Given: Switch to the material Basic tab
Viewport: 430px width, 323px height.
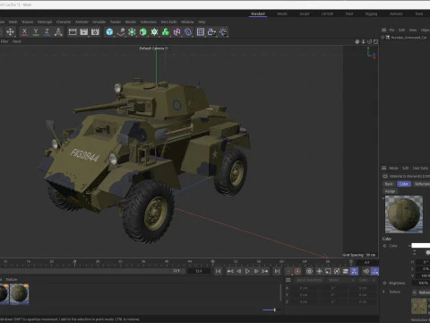Looking at the screenshot, I should 389,184.
